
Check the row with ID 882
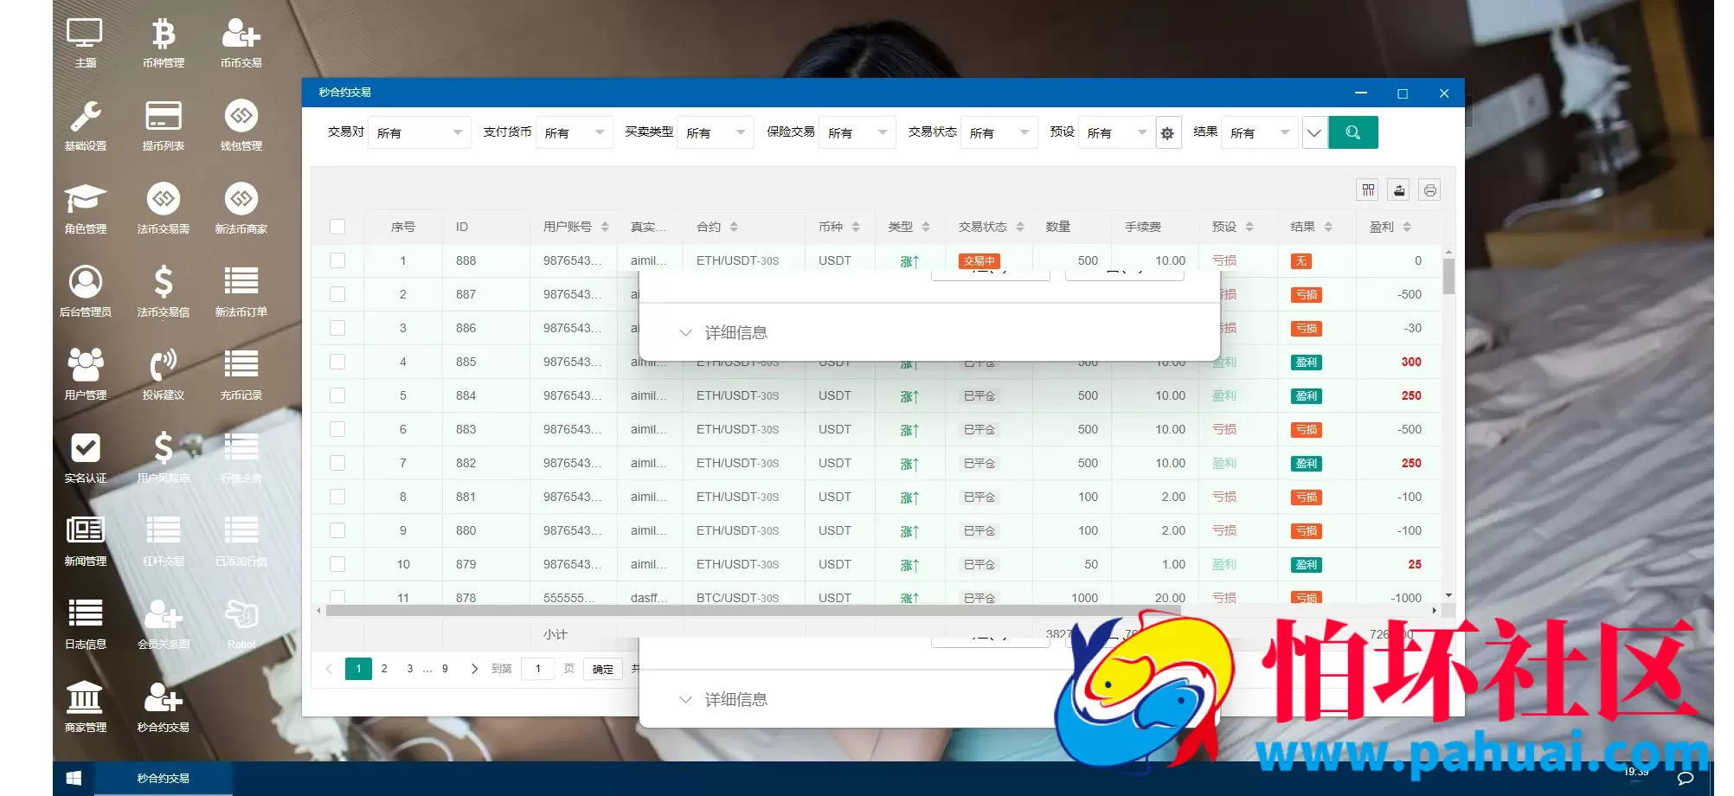coord(337,463)
